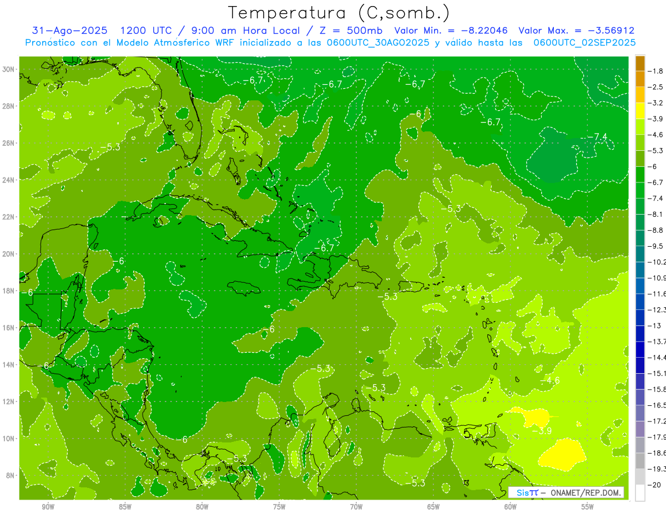
Task: Click the "-3.9" contour label on the map
Action: coord(542,430)
